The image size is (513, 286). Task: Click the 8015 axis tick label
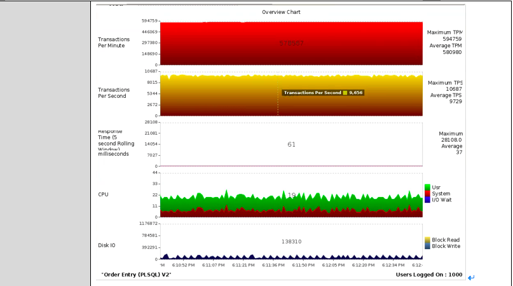152,83
